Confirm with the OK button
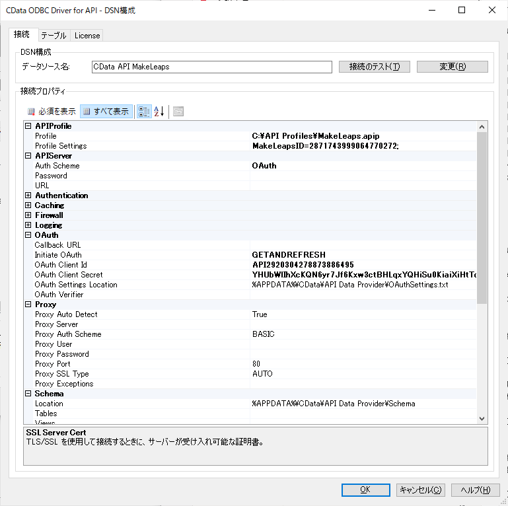The width and height of the screenshot is (508, 506). point(365,489)
